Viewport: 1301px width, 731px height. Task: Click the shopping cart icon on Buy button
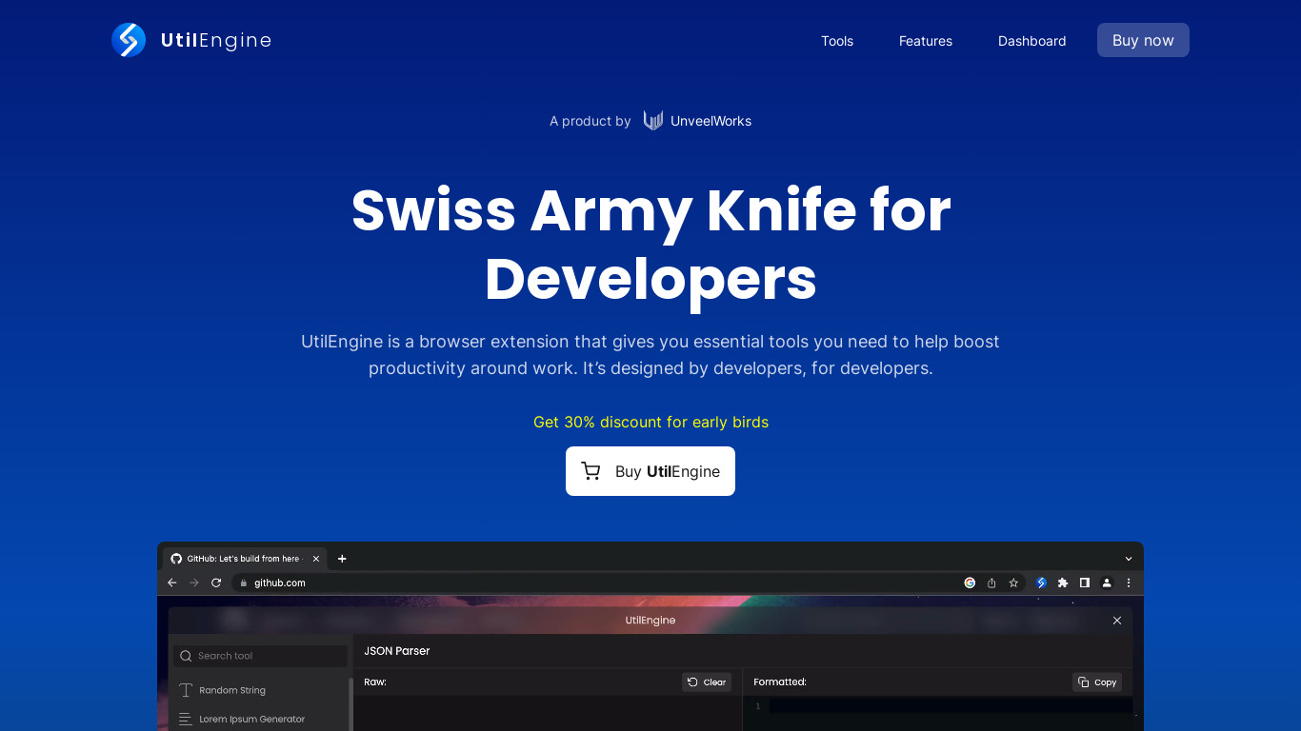point(590,471)
